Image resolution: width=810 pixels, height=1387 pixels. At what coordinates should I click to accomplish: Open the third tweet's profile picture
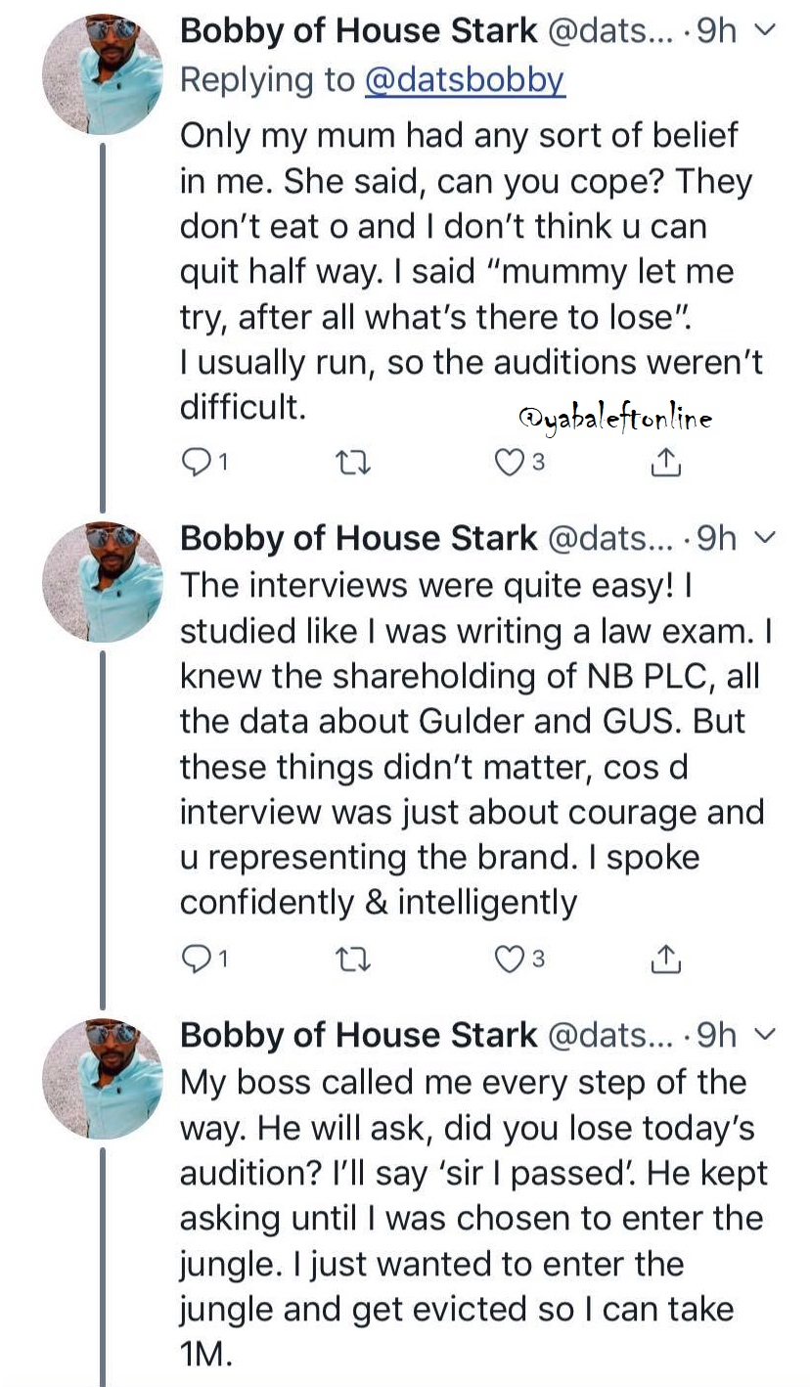tap(103, 1079)
